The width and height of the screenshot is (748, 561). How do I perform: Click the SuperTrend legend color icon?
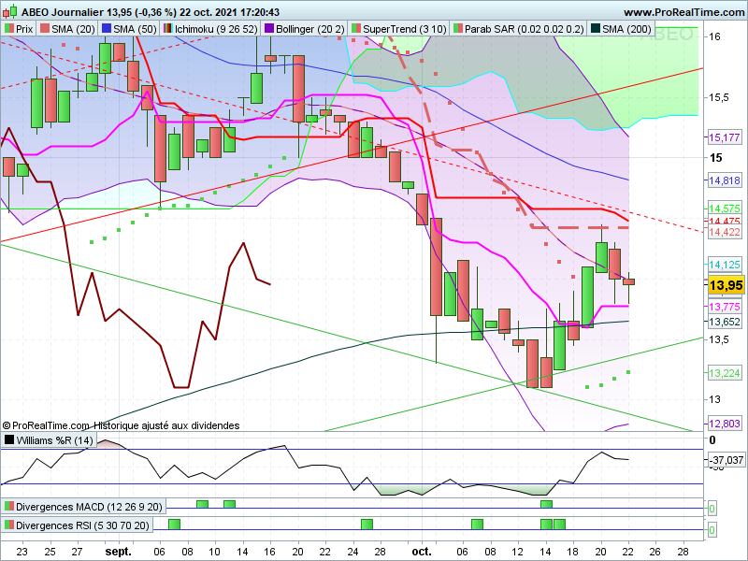[356, 29]
